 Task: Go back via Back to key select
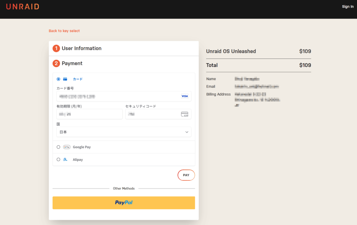click(x=64, y=31)
